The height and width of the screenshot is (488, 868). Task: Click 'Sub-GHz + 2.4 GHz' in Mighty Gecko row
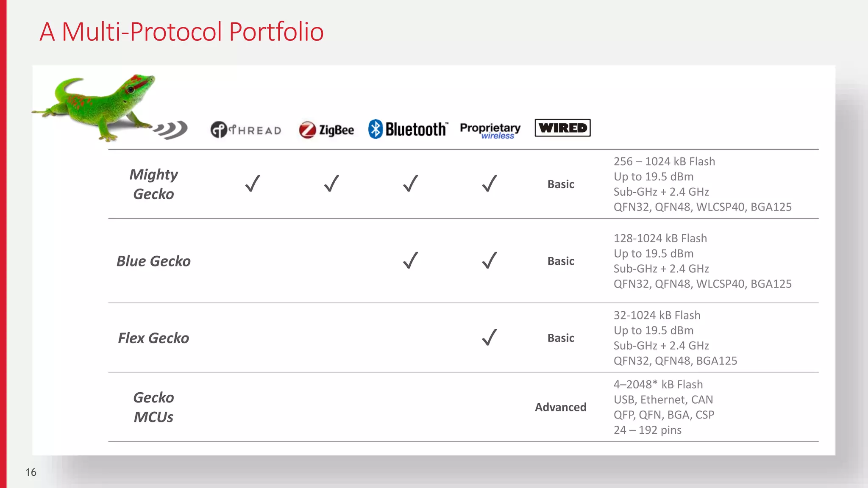661,192
